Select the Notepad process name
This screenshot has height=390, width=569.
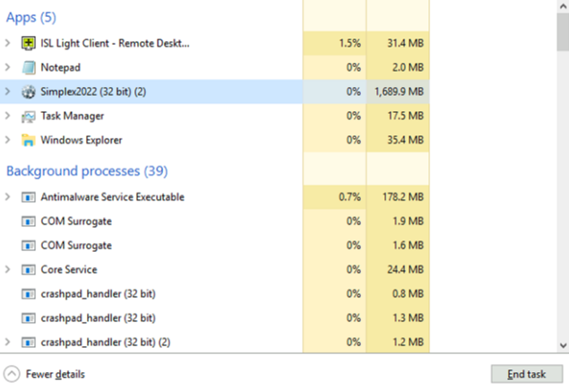(61, 67)
